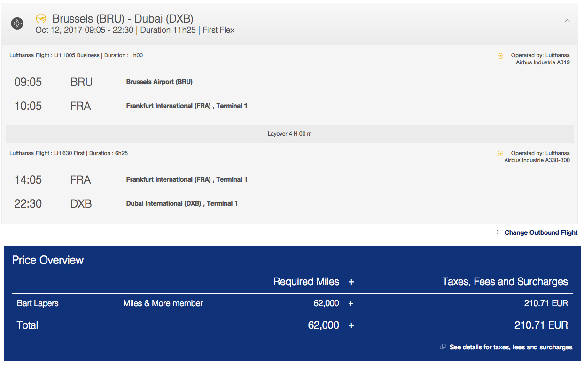Click the 210.71 EUR amount in Total row
Viewport: 584px width, 371px height.
point(541,325)
